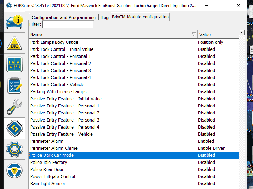Open the help steering wheel icon
Viewport: 253px width, 189px height.
pyautogui.click(x=14, y=170)
